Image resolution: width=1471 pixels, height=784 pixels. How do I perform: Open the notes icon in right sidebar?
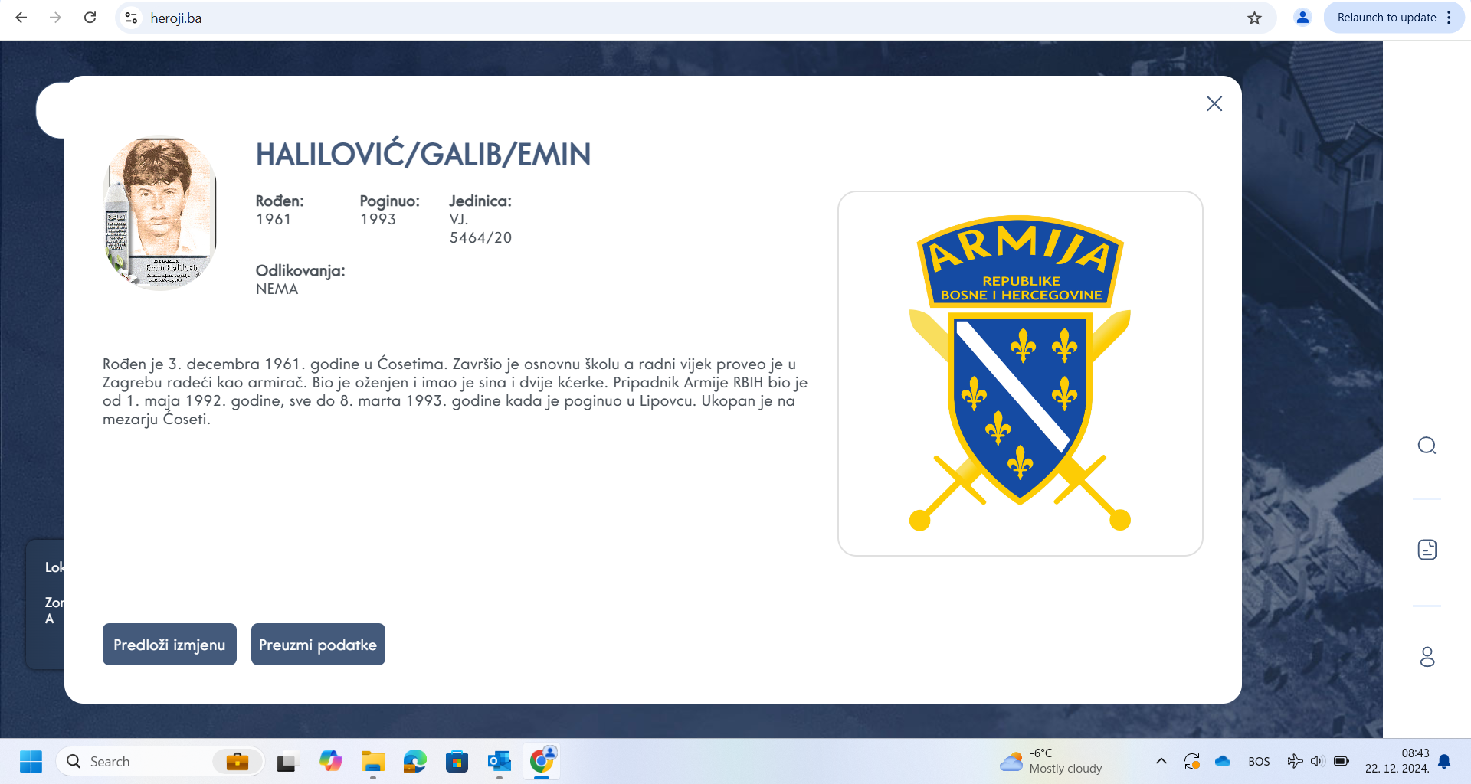pyautogui.click(x=1427, y=550)
